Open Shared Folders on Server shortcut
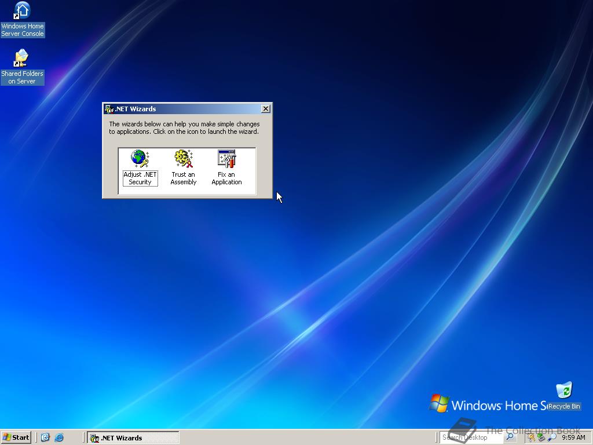Image resolution: width=593 pixels, height=445 pixels. [x=23, y=67]
